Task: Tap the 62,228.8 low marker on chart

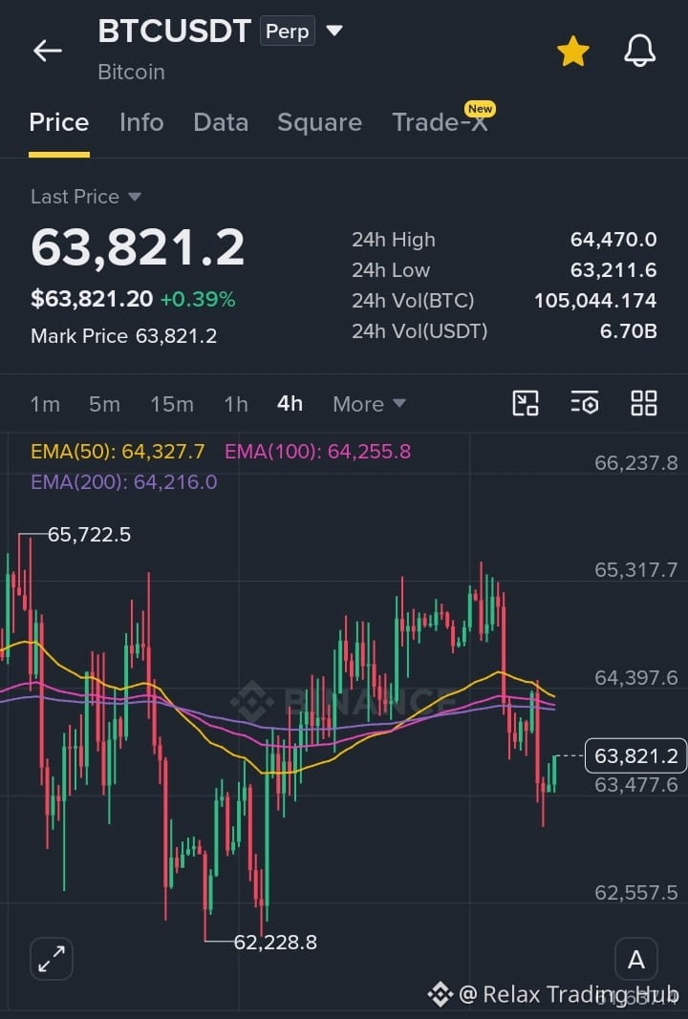Action: pos(275,943)
